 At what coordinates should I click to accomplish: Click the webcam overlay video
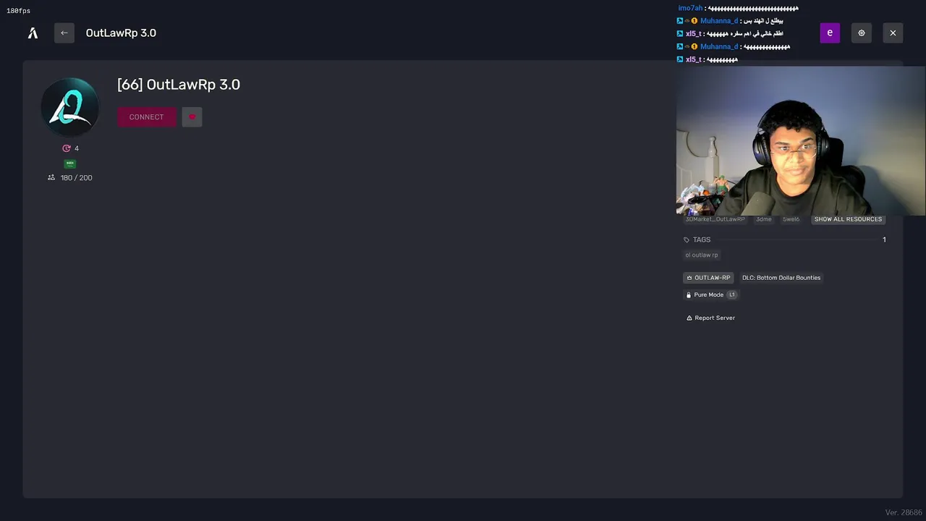point(801,141)
